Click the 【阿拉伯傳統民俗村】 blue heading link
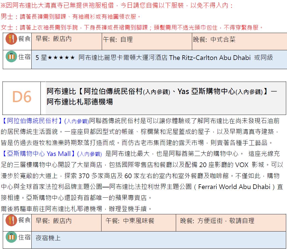 pyautogui.click(x=32, y=121)
